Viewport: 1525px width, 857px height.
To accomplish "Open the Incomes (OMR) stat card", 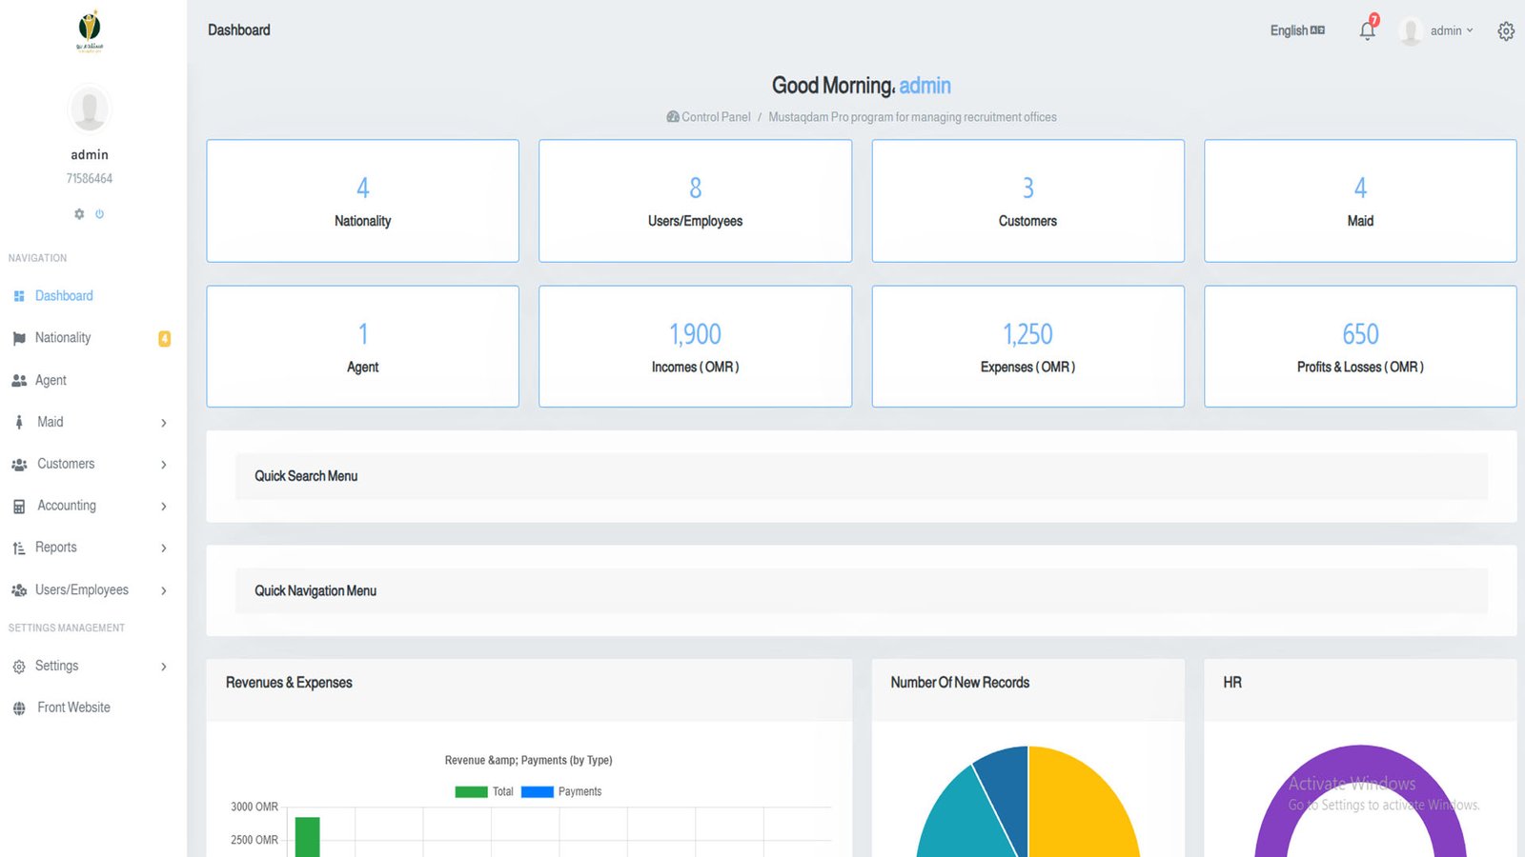I will point(695,347).
